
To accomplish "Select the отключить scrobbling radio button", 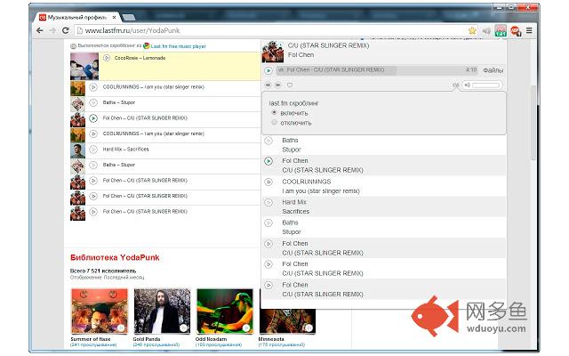I will (x=275, y=123).
